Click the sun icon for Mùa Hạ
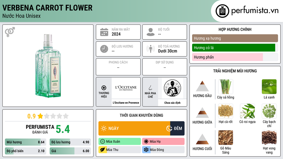The image size is (283, 159). [x=146, y=142]
